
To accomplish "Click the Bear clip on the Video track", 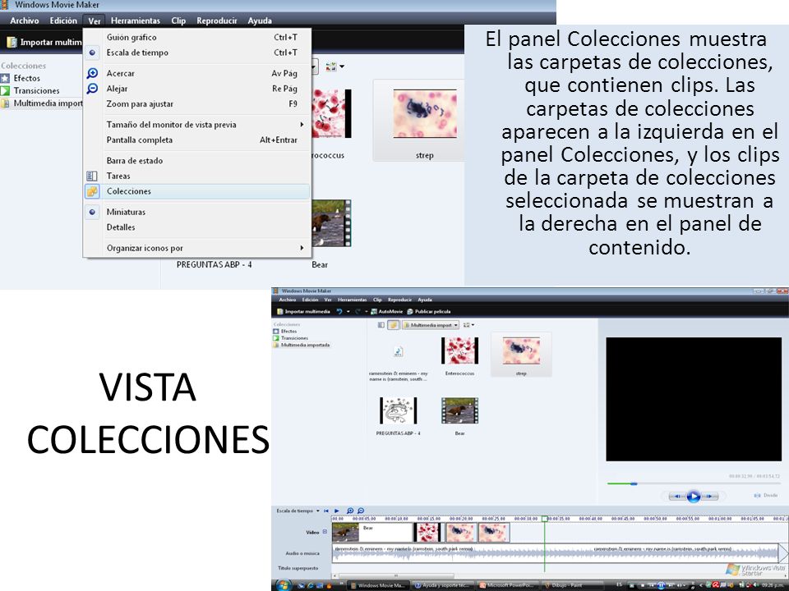I will click(372, 532).
